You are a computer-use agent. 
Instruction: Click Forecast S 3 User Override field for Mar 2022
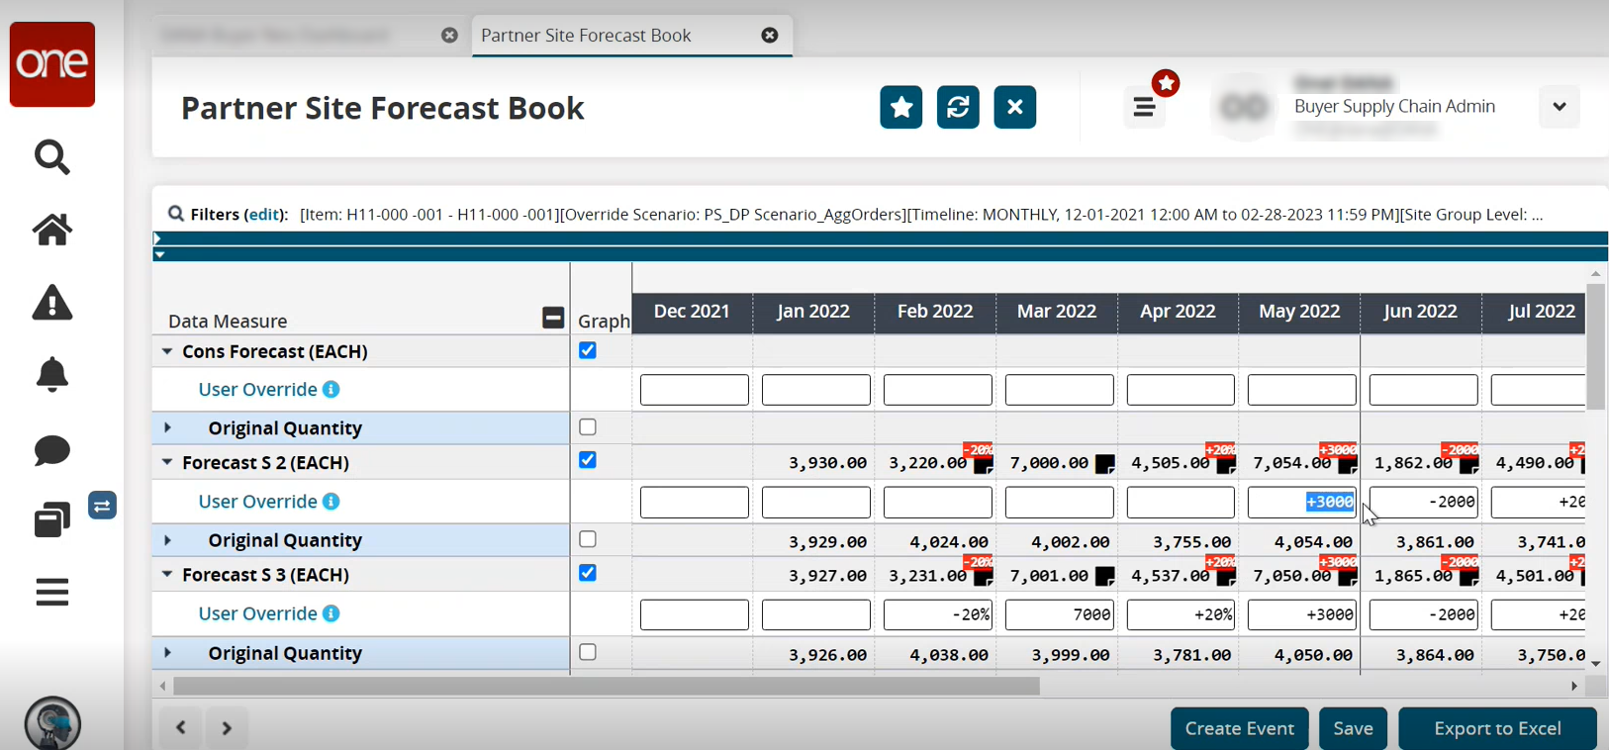(1059, 614)
